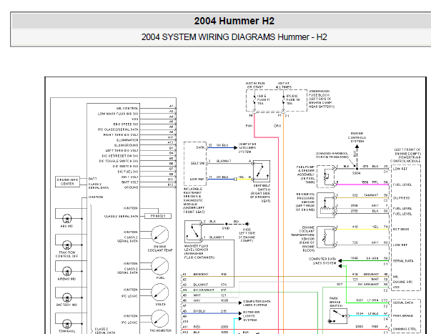
Task: Click the Tachometer gauge symbol
Action: point(159,319)
